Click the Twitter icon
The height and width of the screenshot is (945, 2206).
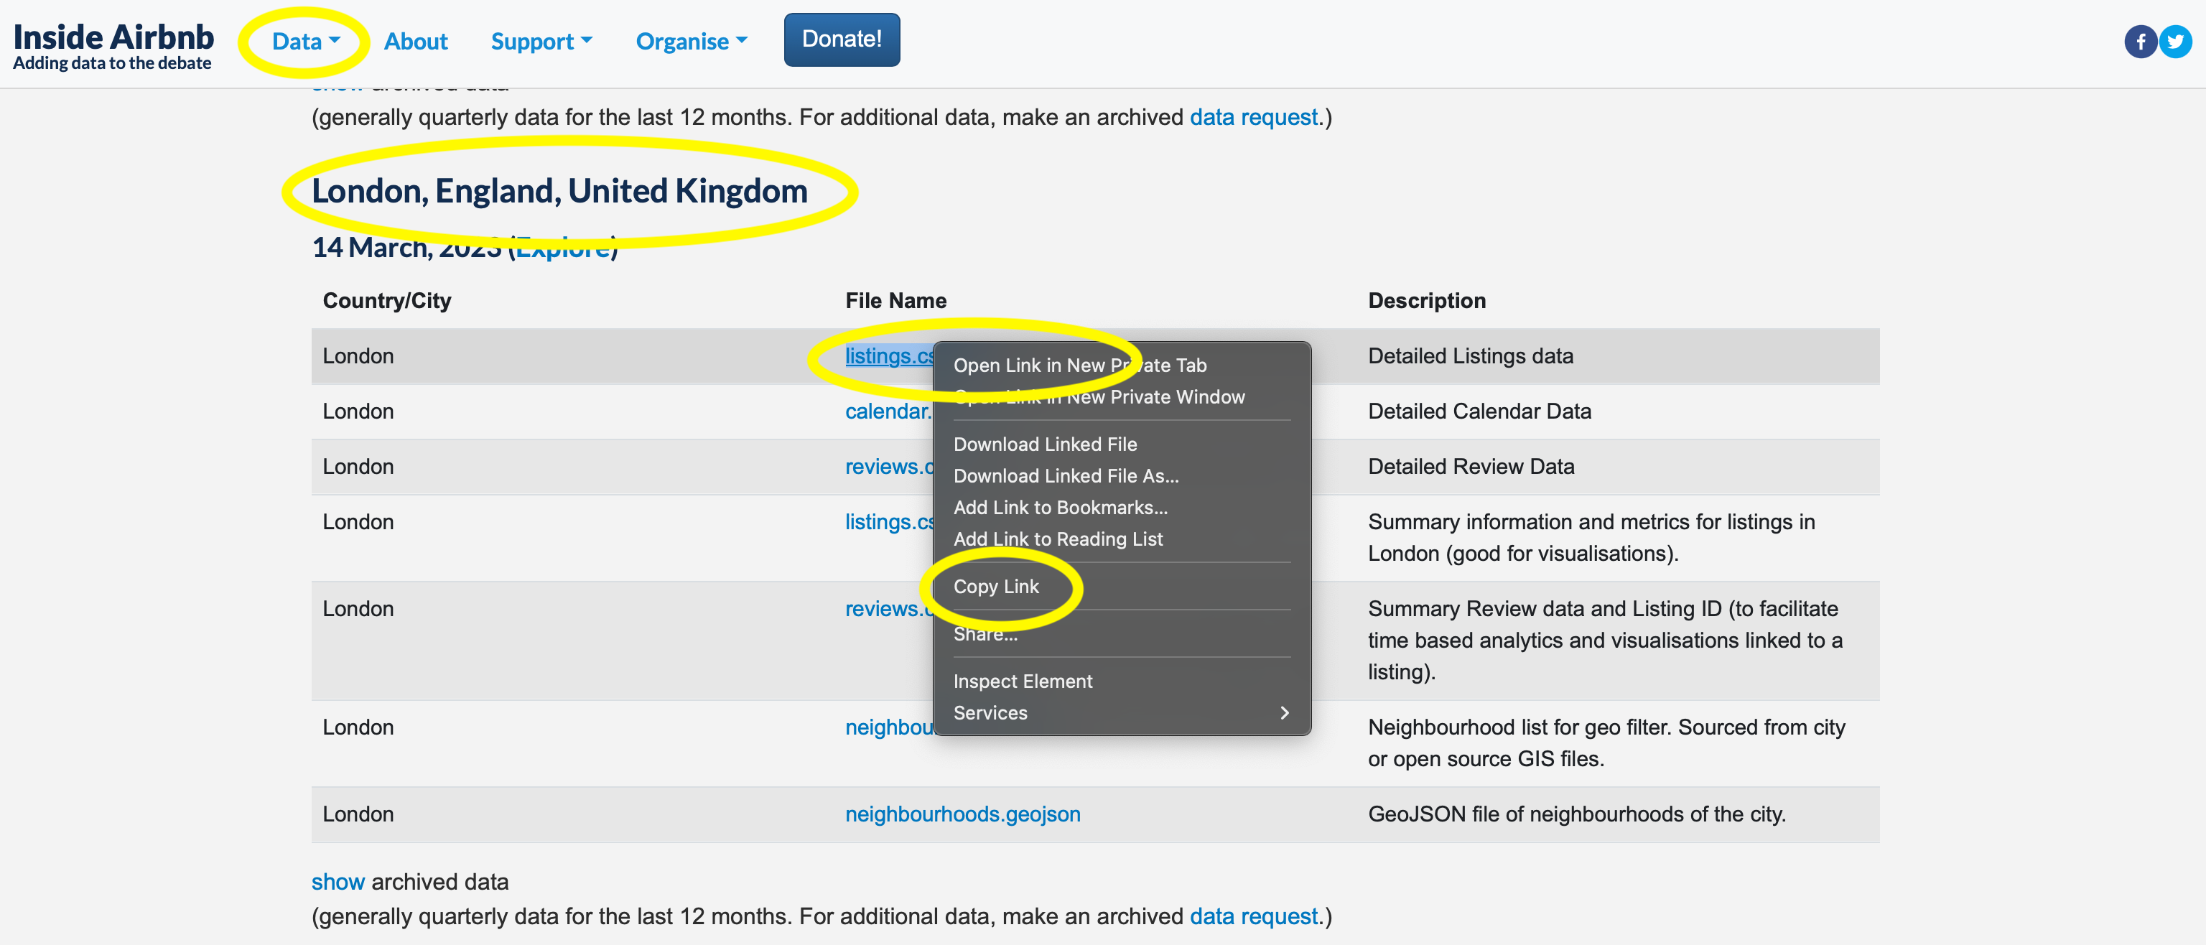pos(2175,41)
